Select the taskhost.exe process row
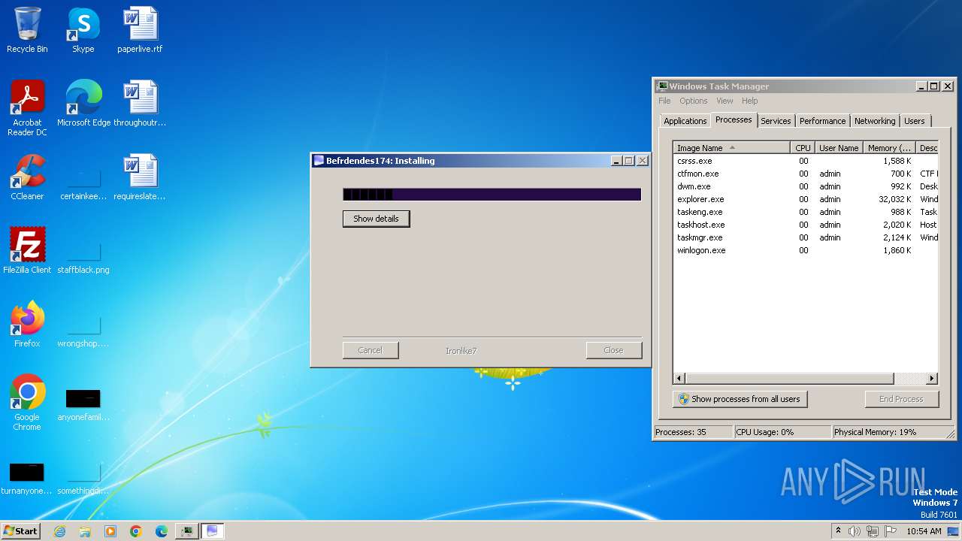 (x=806, y=225)
